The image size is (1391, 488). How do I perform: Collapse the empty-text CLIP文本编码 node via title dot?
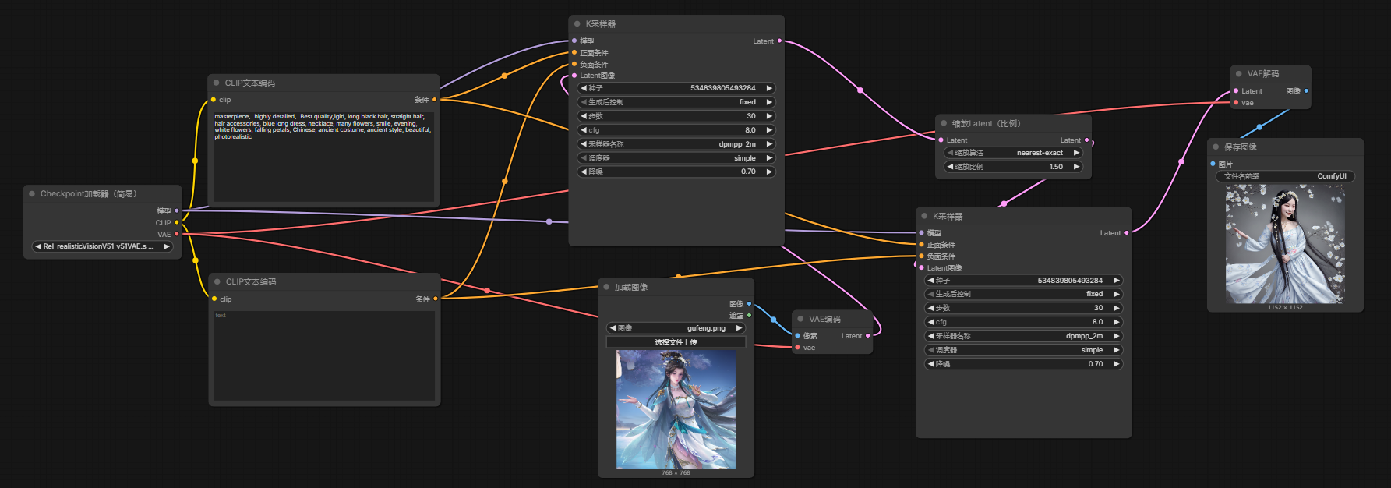pos(217,281)
